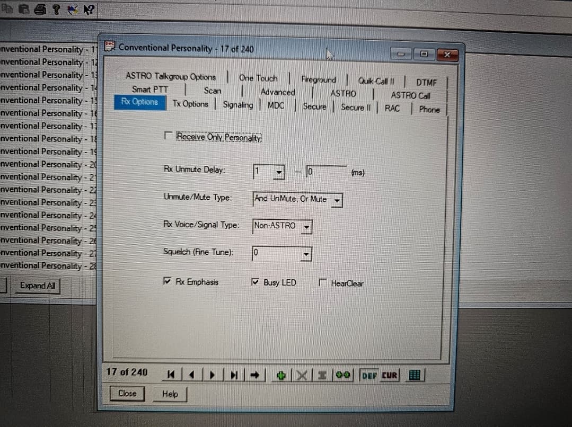Click the colorful wizard icon in toolbar
Image resolution: width=572 pixels, height=427 pixels.
point(73,10)
